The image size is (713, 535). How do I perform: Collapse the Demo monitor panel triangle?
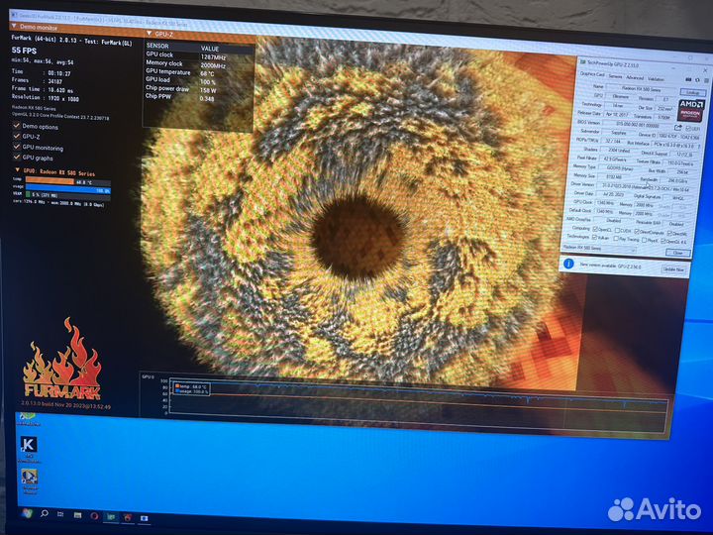pos(14,26)
